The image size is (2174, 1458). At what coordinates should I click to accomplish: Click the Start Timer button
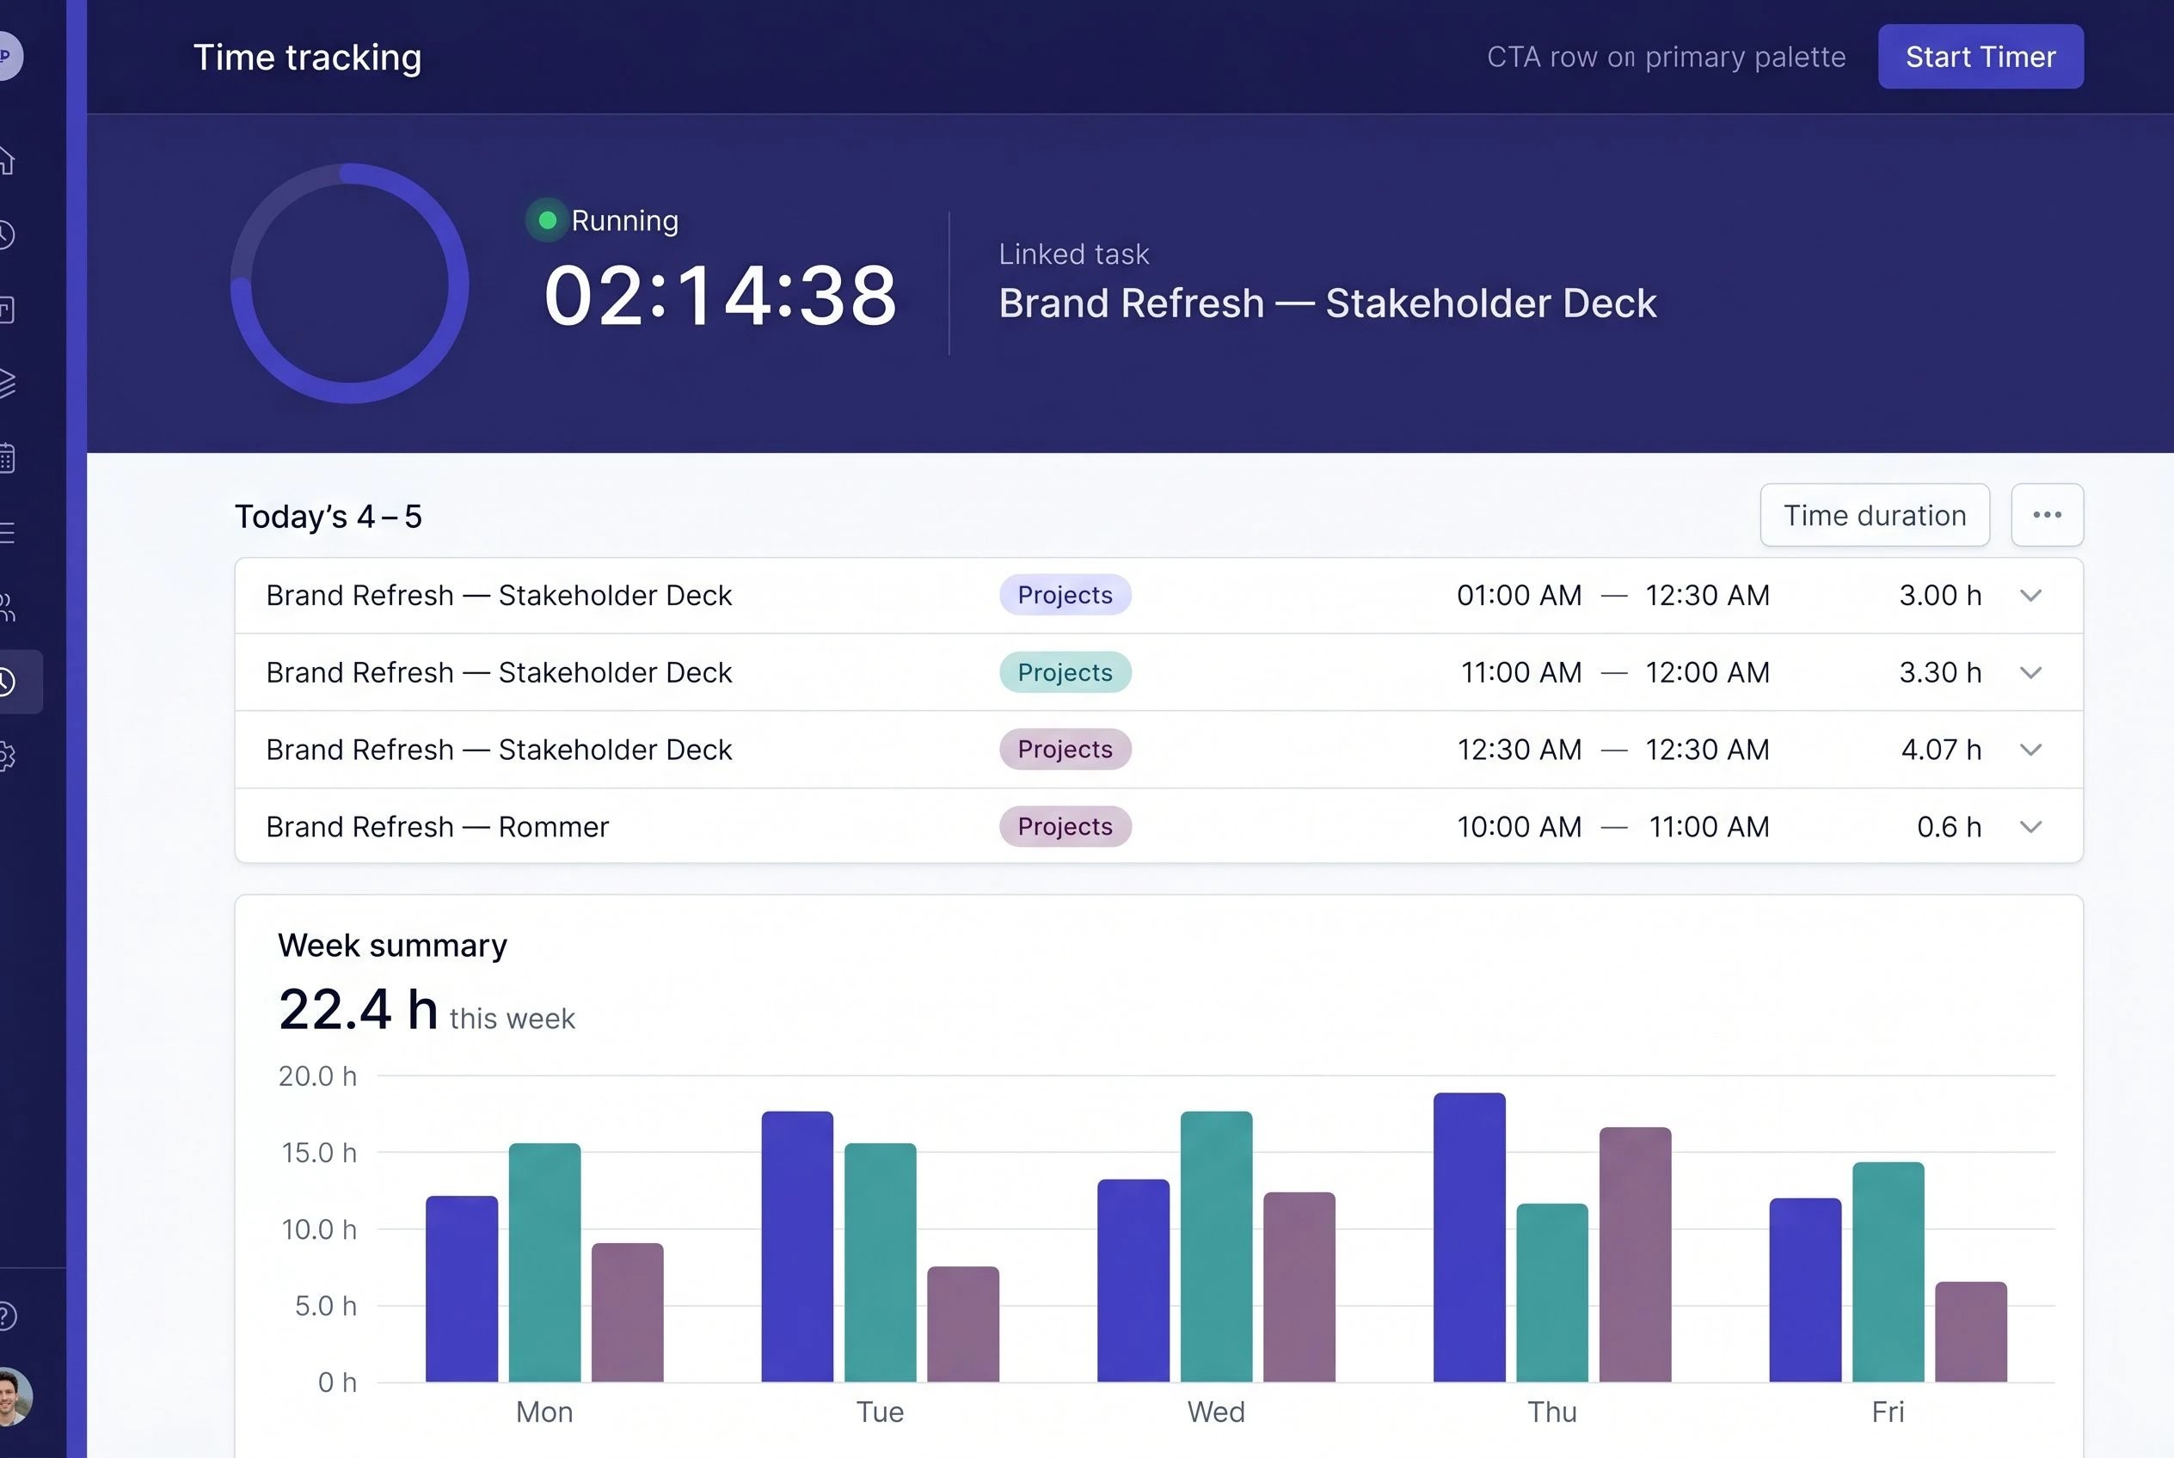pos(1981,57)
